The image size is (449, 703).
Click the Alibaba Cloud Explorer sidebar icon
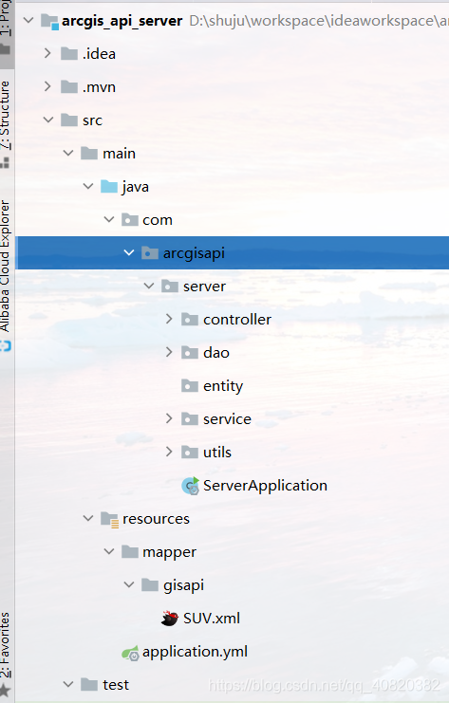(x=5, y=346)
